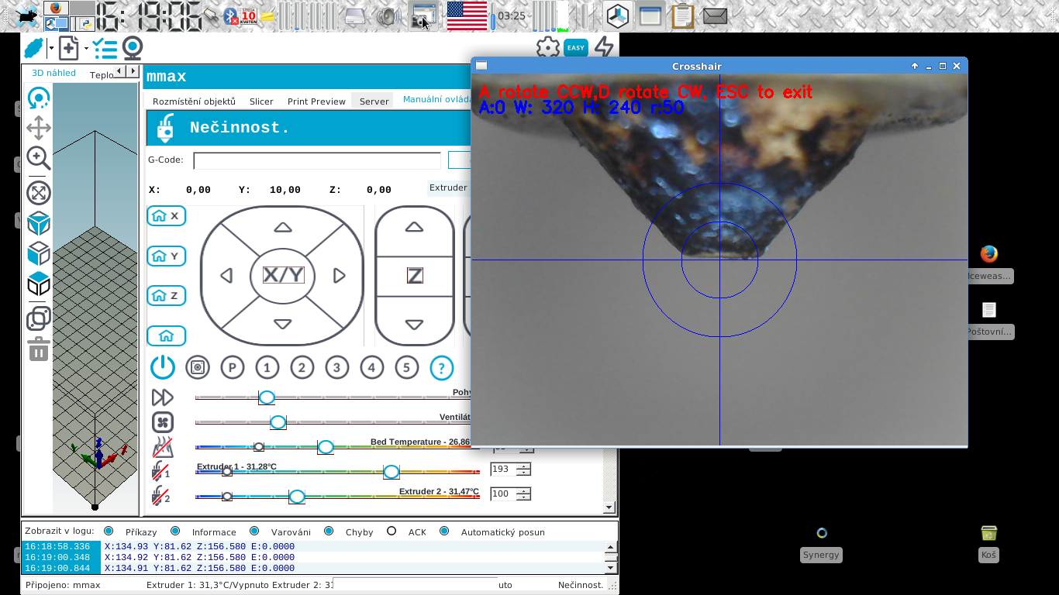Select the move view arrows tool
Screen dimensions: 1059x595
(39, 128)
